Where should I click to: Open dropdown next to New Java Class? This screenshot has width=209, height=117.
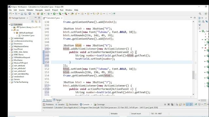tap(45, 14)
